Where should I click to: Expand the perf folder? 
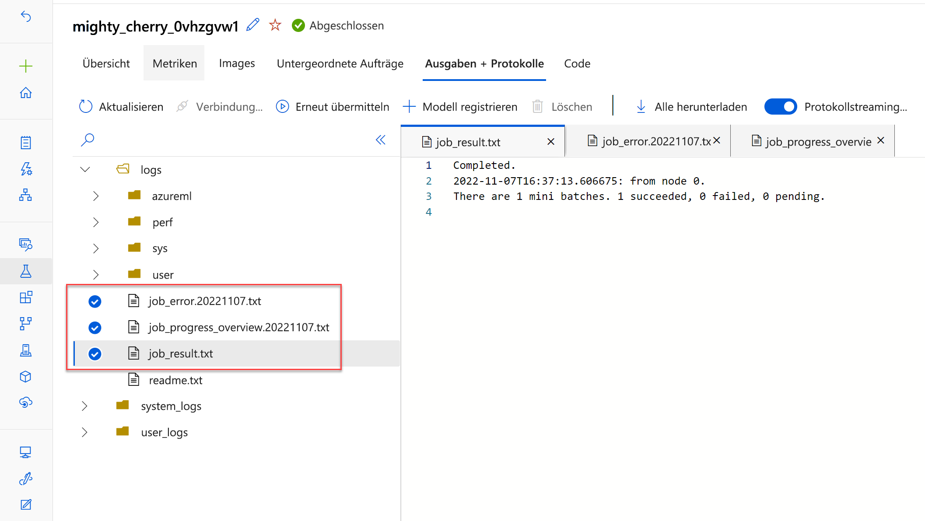point(96,222)
